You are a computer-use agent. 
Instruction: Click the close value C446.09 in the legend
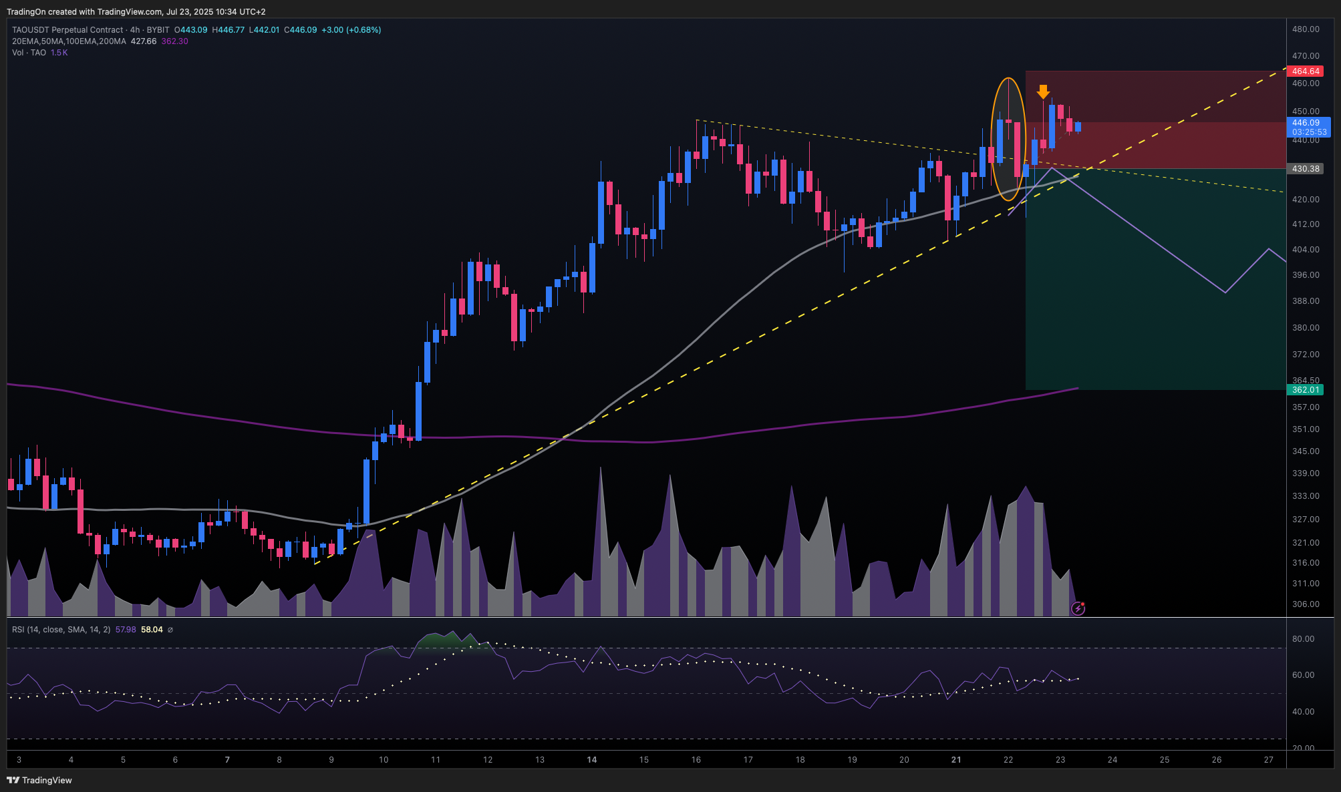pyautogui.click(x=301, y=30)
